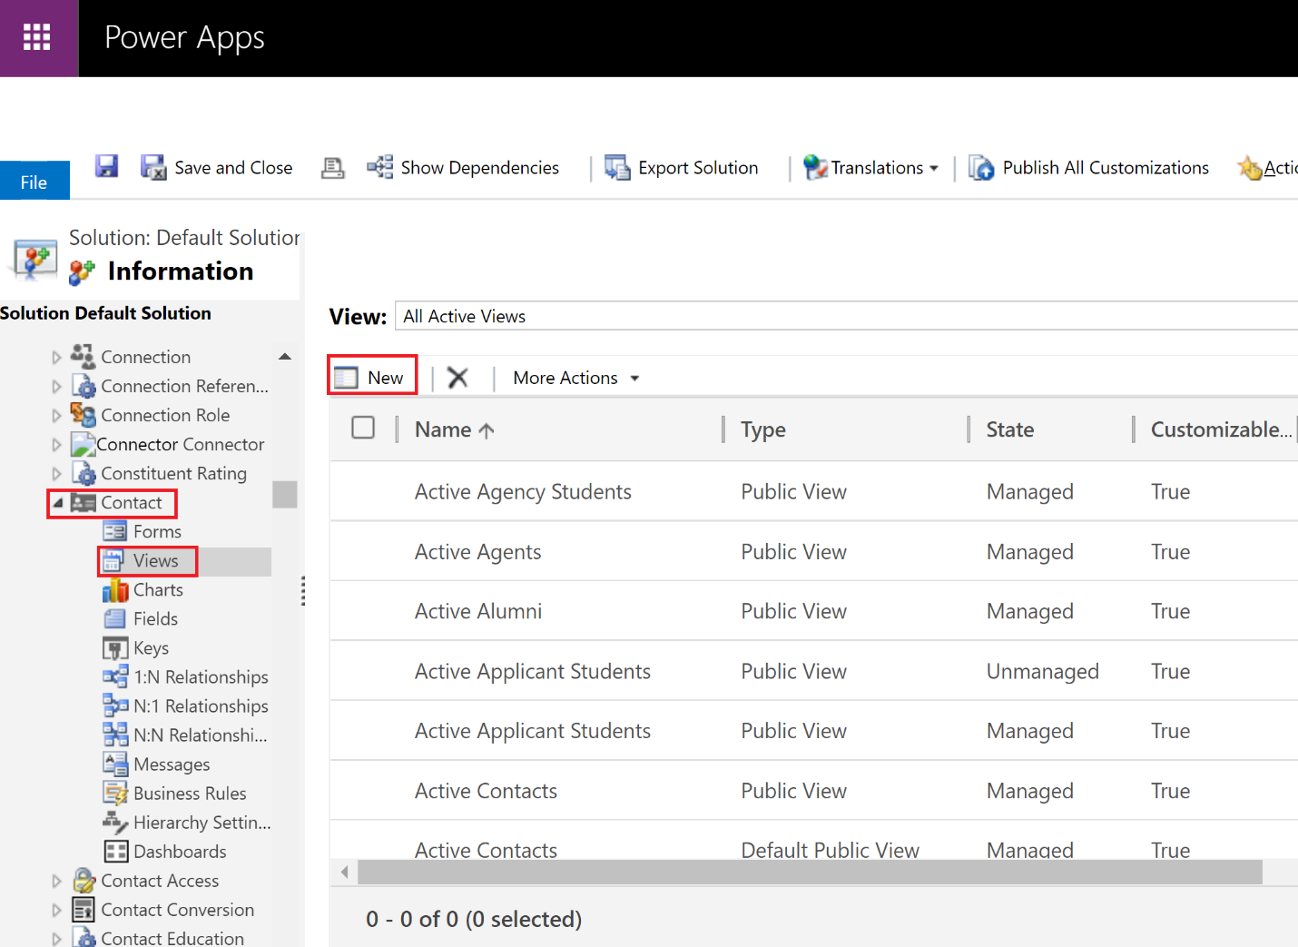The image size is (1298, 947).
Task: Click the tree vertical scrollbar thumb
Action: (285, 494)
